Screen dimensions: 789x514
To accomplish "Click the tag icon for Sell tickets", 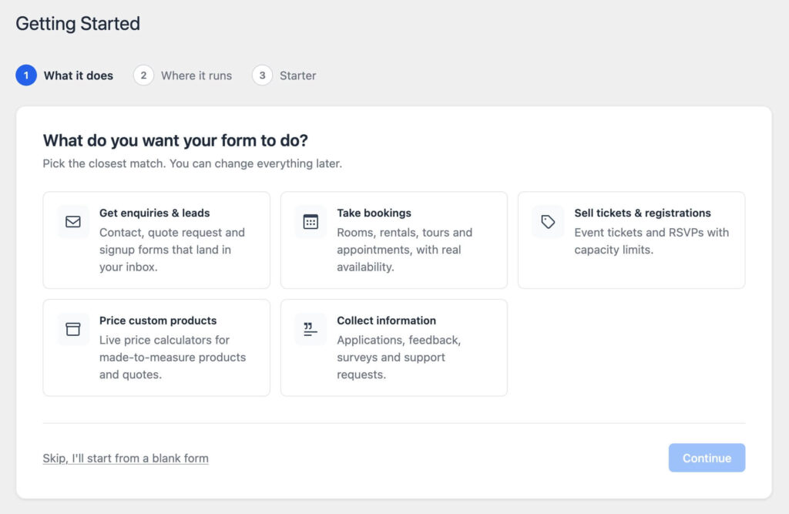I will pyautogui.click(x=548, y=221).
